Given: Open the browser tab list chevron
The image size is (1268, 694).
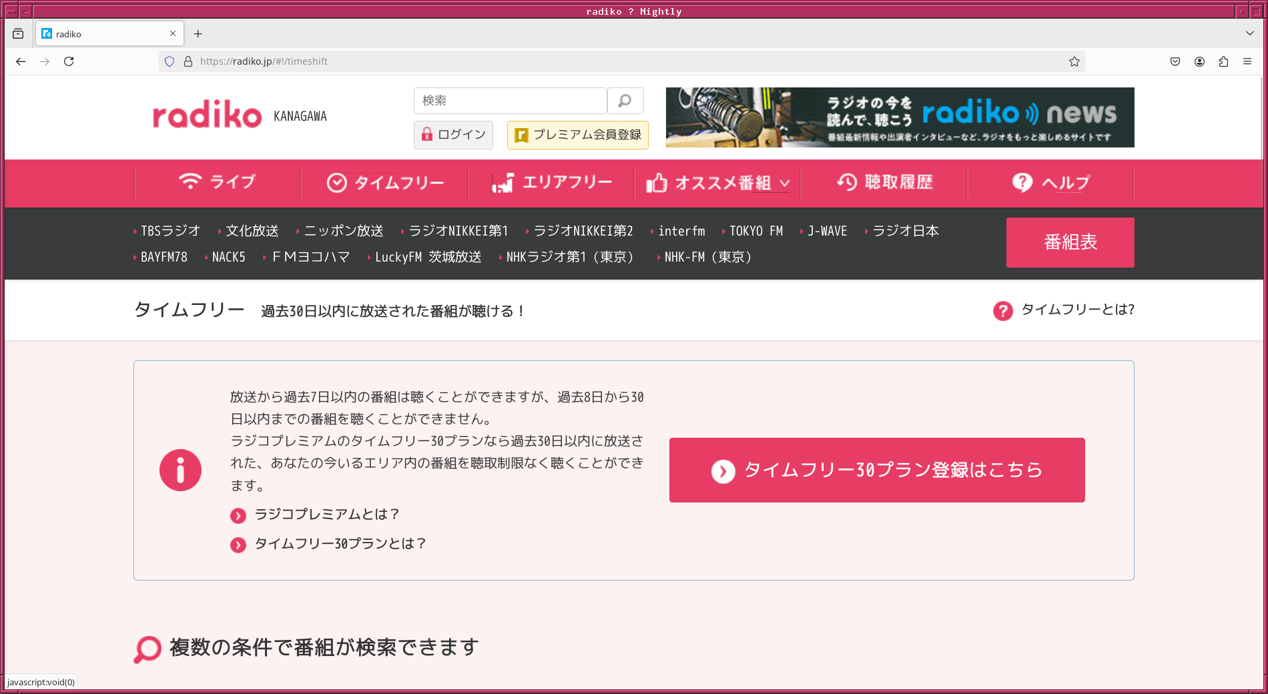Looking at the screenshot, I should tap(1249, 33).
